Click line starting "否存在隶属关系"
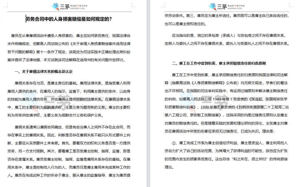Viewport: 298px width, 187px height. [x=69, y=159]
